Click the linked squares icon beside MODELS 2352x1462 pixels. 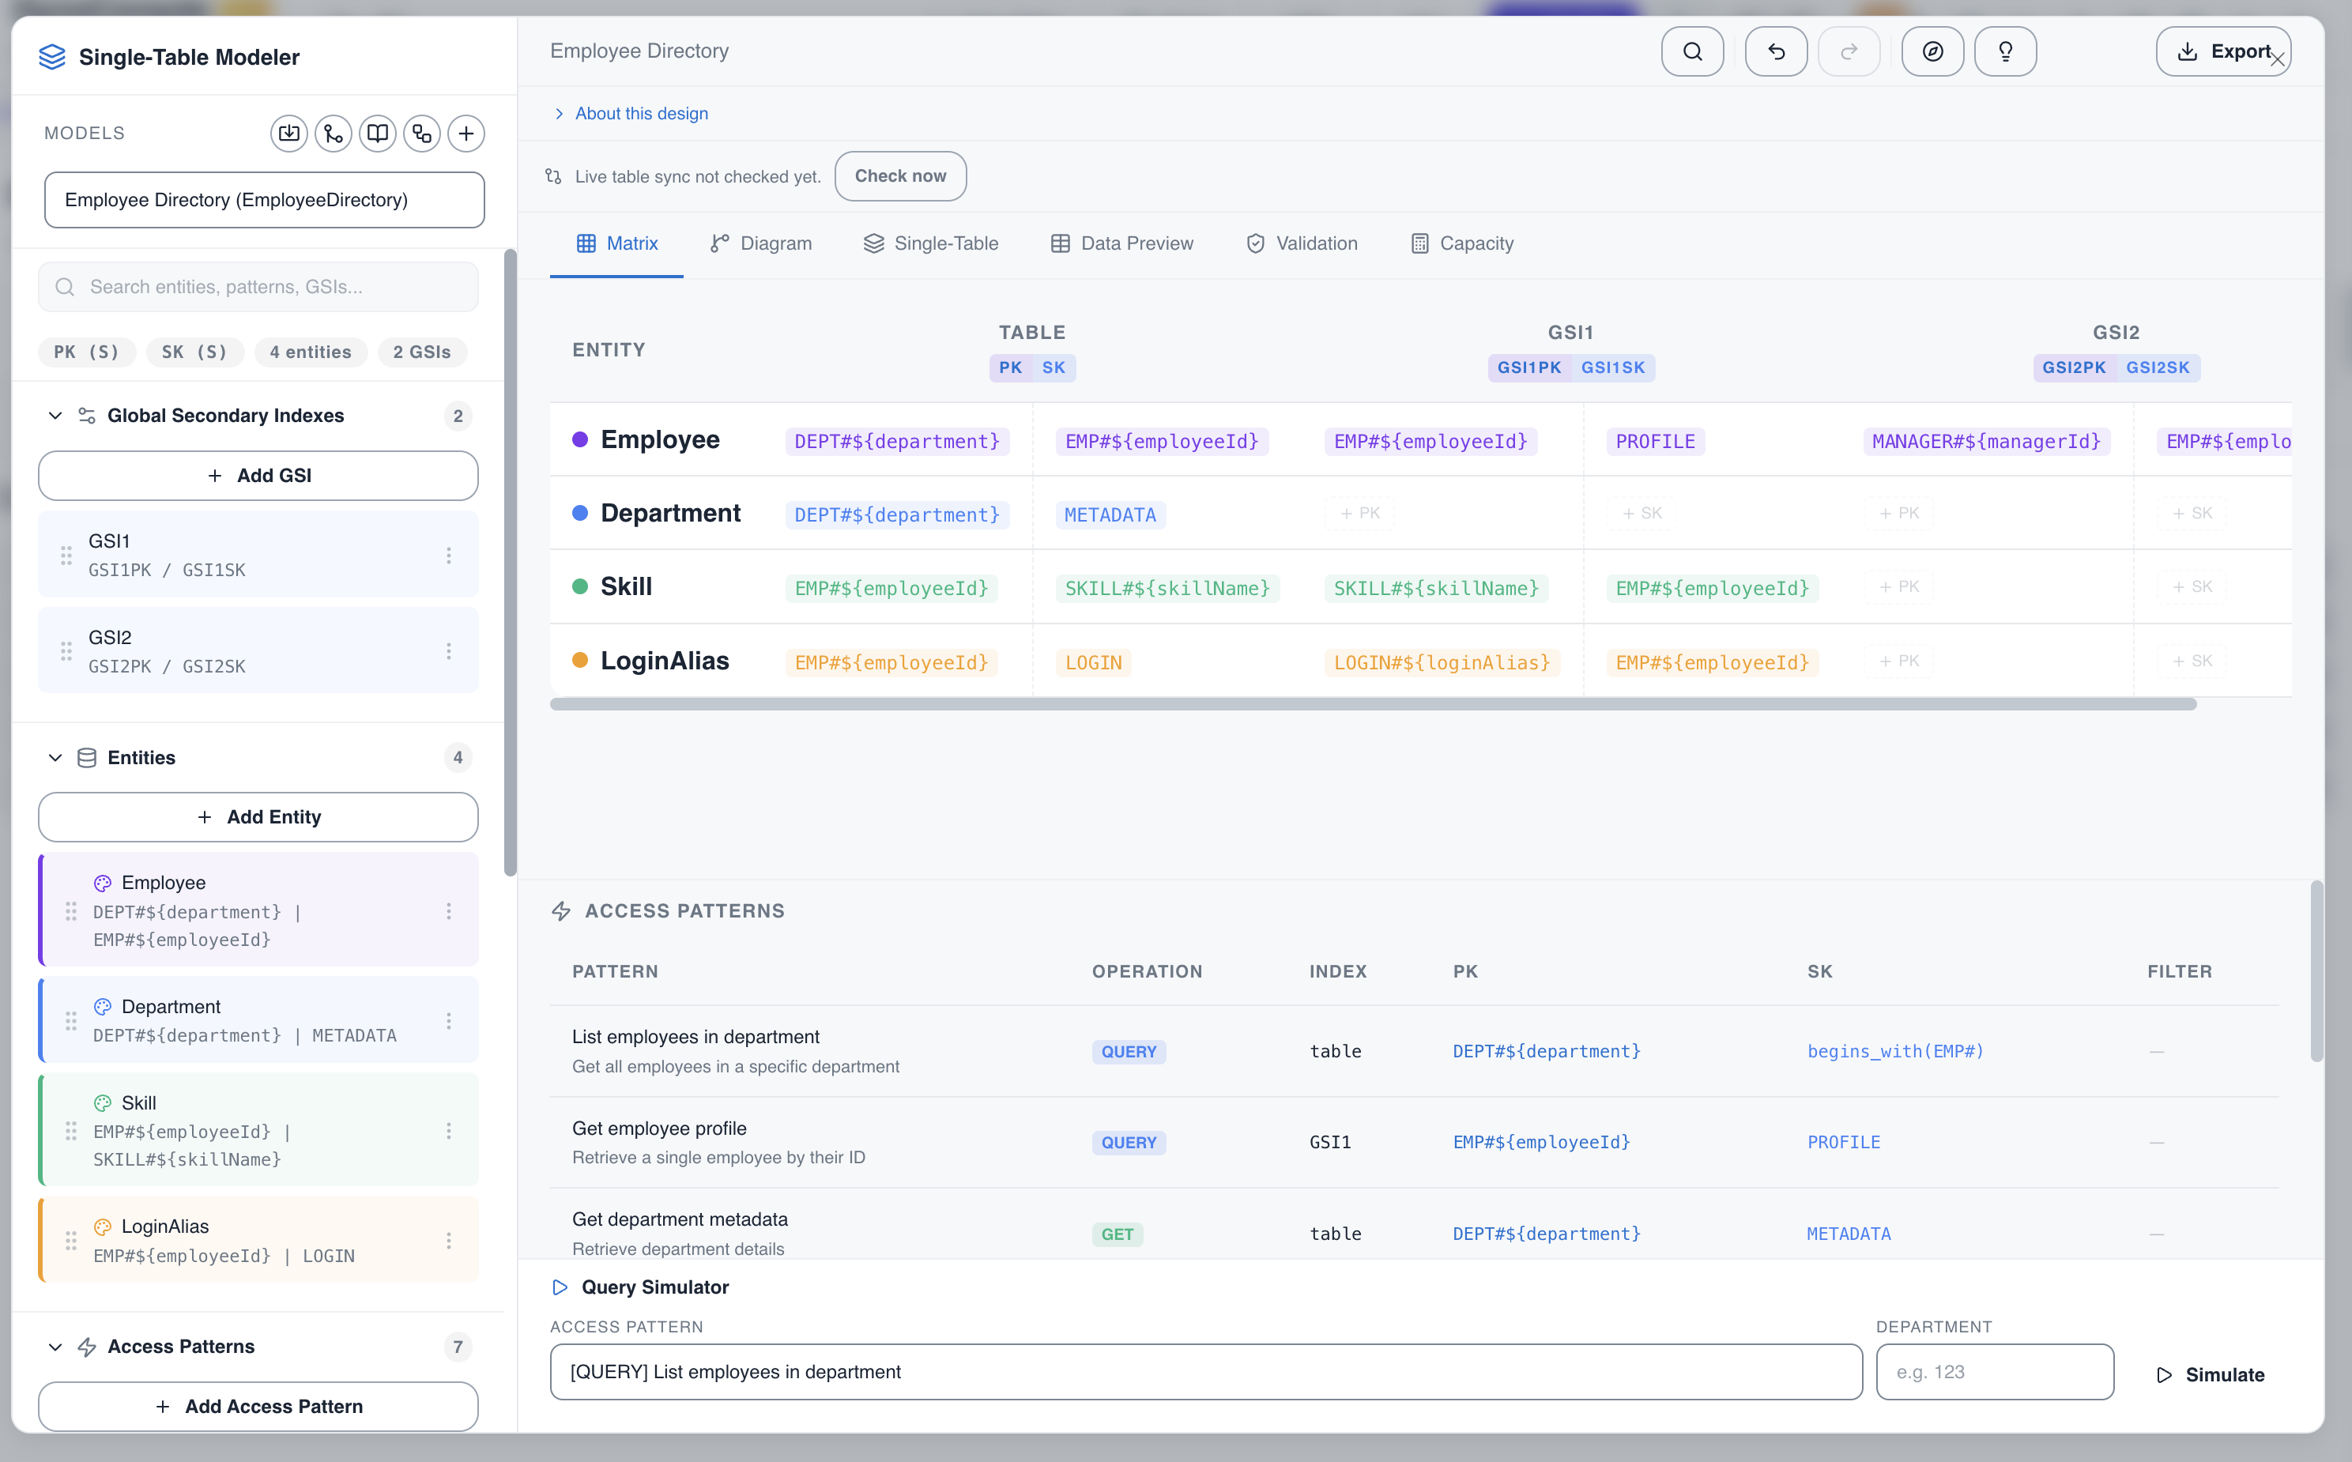(x=423, y=134)
